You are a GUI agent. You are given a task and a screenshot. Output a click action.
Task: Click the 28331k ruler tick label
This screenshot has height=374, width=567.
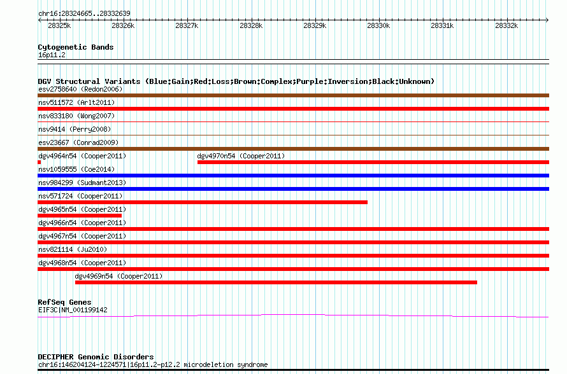442,25
